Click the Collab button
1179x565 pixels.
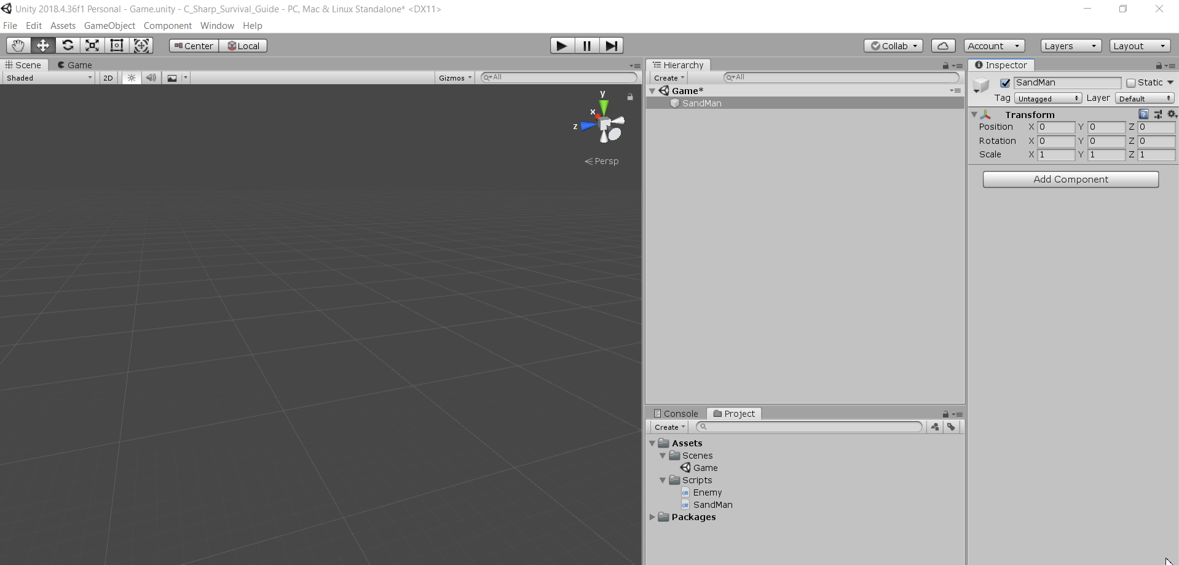click(x=893, y=45)
